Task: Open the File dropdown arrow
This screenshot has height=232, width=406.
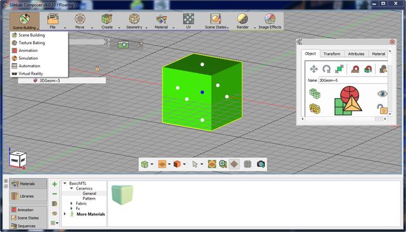Action: click(x=65, y=28)
